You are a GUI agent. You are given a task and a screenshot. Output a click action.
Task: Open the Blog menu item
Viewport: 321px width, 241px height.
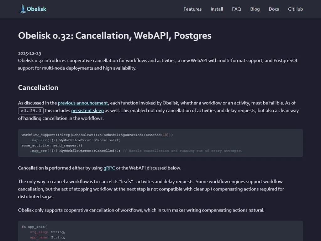255,9
